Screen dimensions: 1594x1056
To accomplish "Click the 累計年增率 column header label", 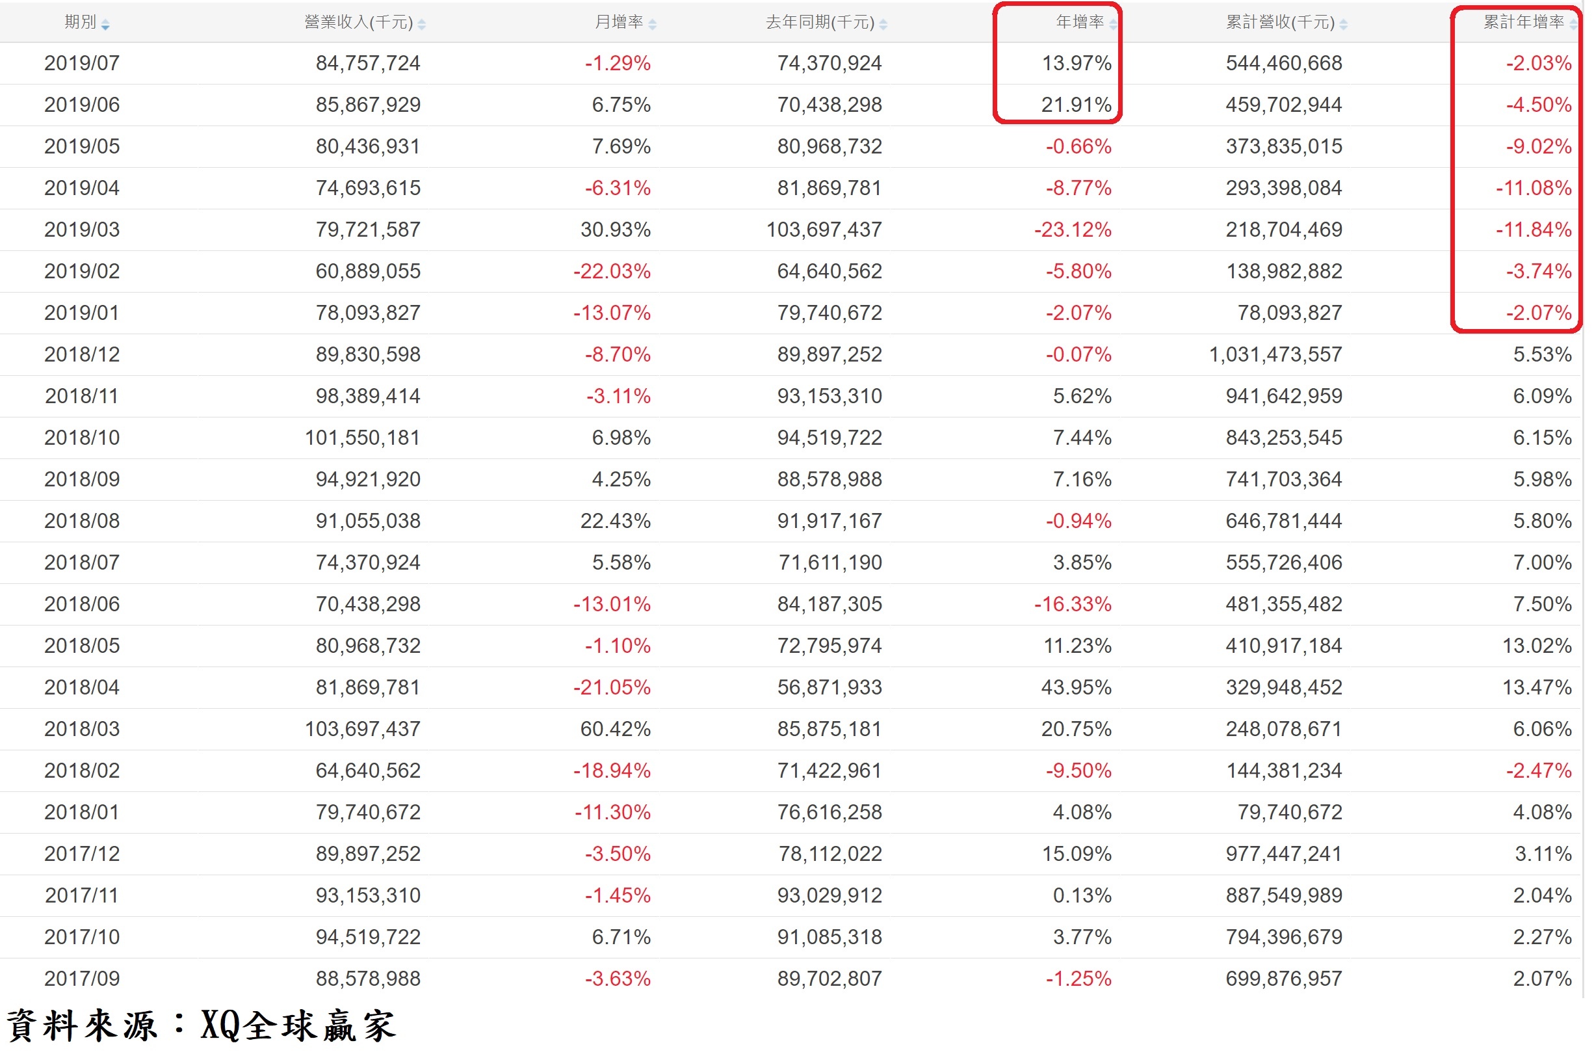I will (x=1525, y=22).
